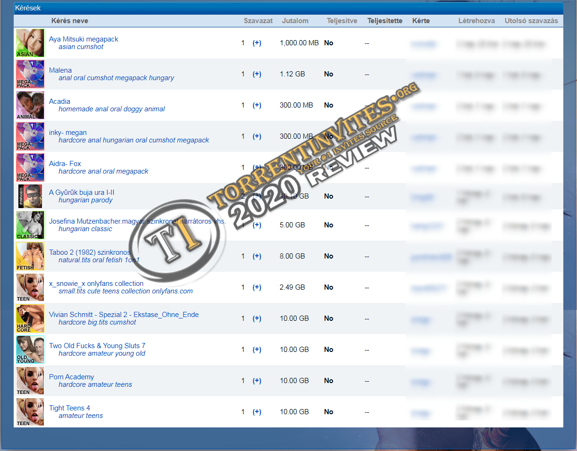Select the 2.49 GB reward value
Screen dimensions: 577x451
pyautogui.click(x=293, y=287)
